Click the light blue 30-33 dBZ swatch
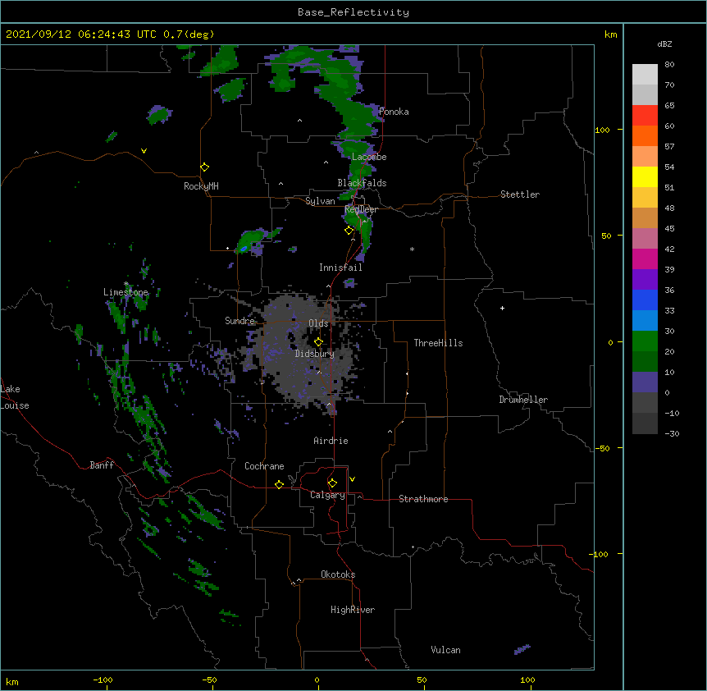This screenshot has width=707, height=691. click(x=645, y=321)
